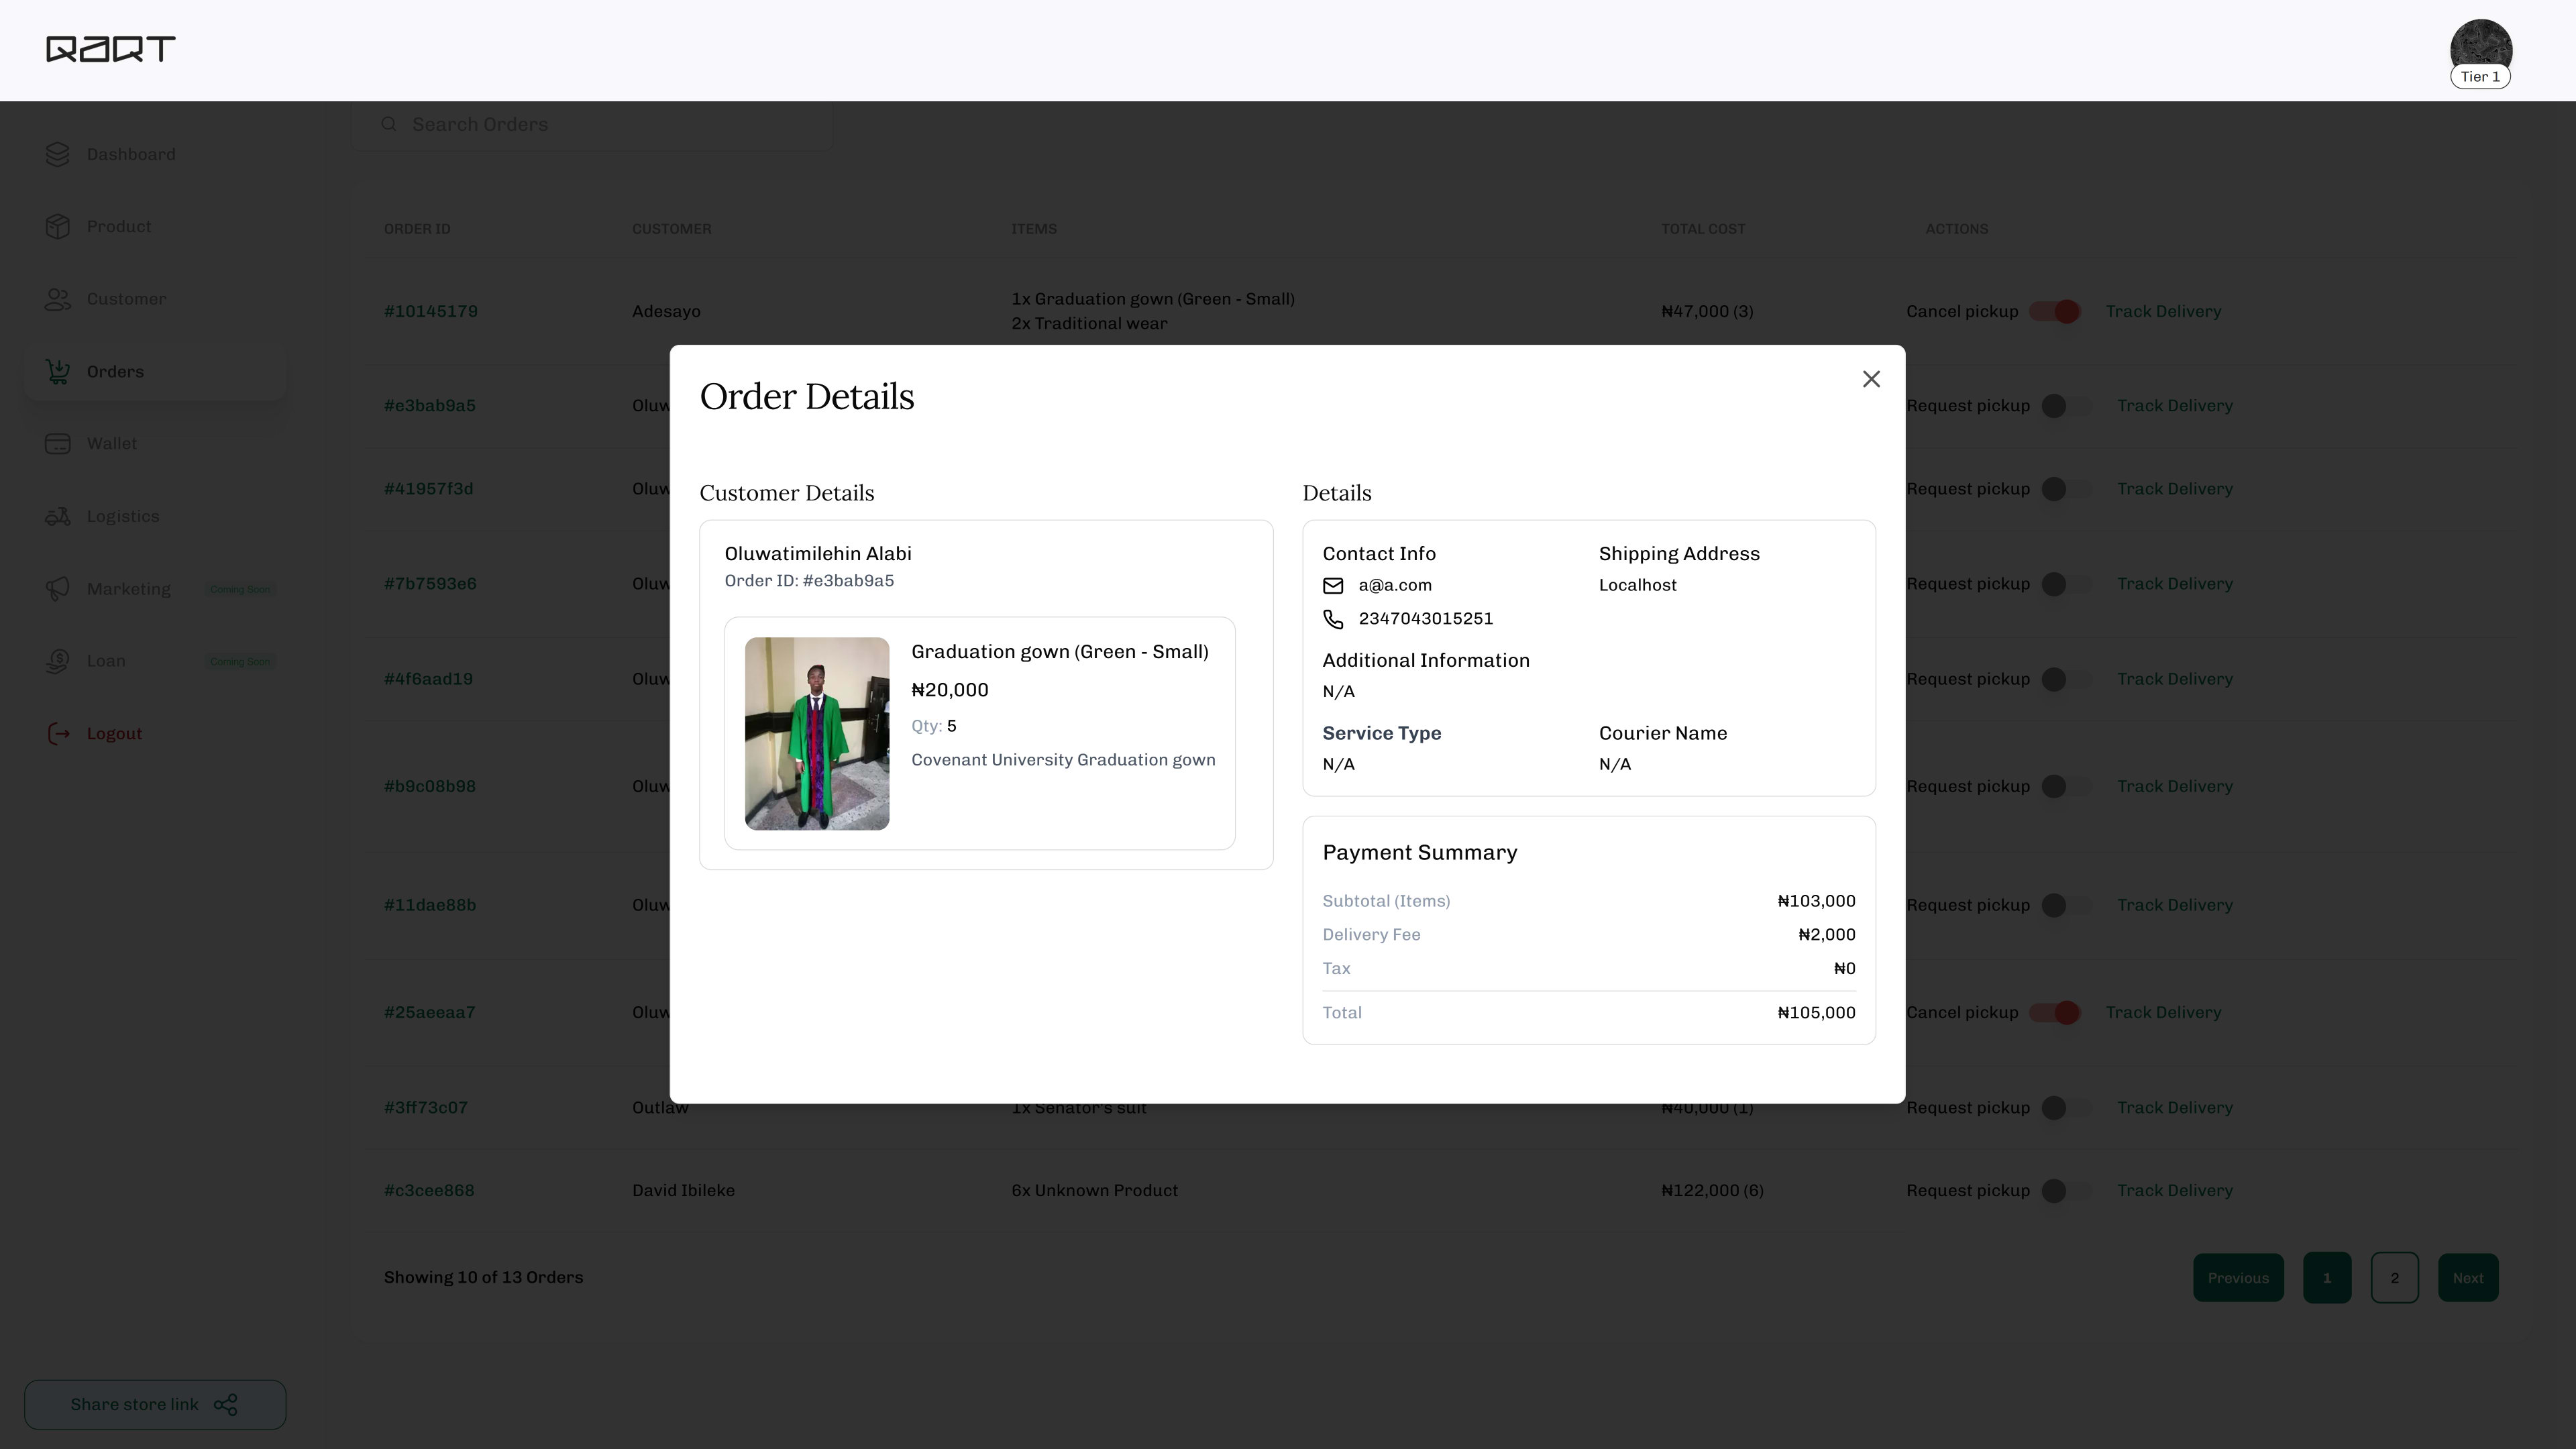Click the Marketing megaphone icon
The width and height of the screenshot is (2576, 1449).
57,588
